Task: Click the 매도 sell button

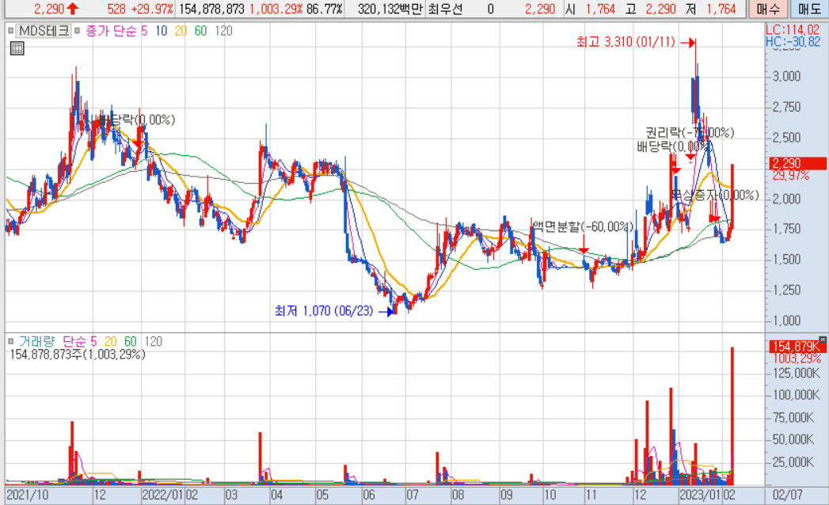Action: 809,9
